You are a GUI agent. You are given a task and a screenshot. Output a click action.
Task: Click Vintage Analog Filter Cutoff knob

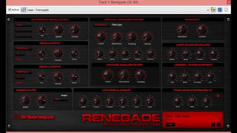tap(108, 75)
